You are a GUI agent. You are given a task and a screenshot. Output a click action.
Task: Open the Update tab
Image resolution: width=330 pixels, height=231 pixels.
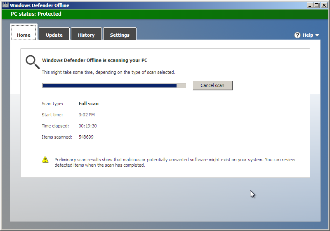click(x=54, y=34)
